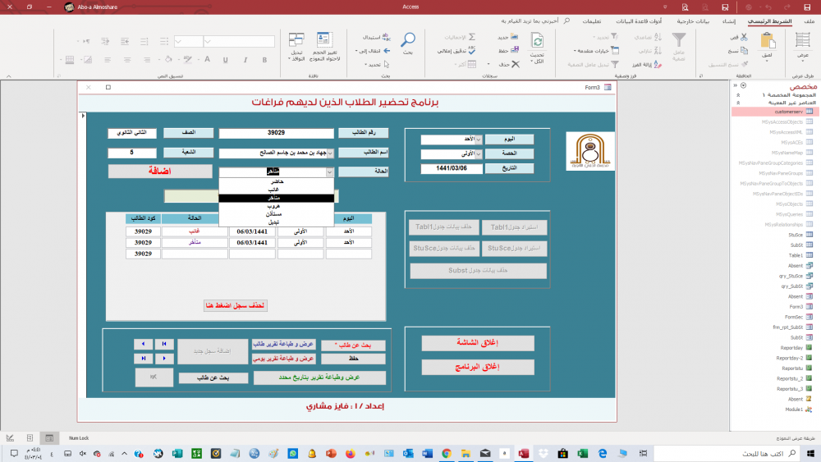Click the Remove Sort (إزالة الفرز) icon

[658, 64]
